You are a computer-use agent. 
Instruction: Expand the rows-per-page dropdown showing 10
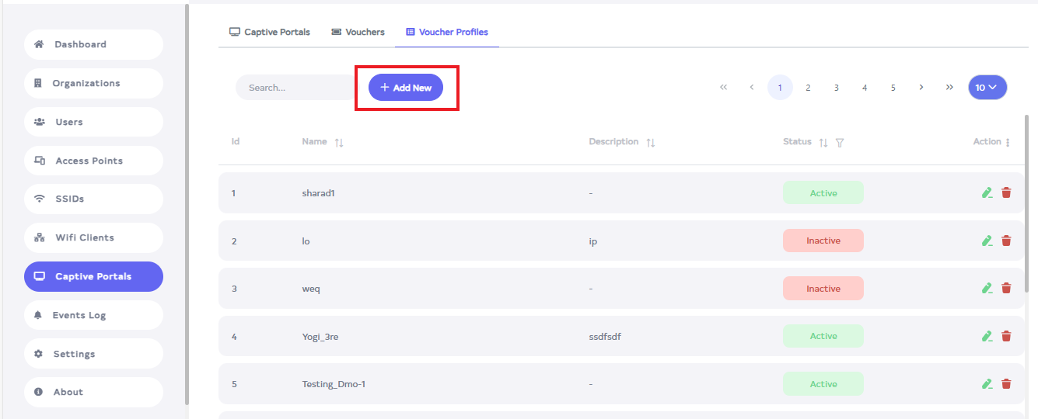(987, 88)
